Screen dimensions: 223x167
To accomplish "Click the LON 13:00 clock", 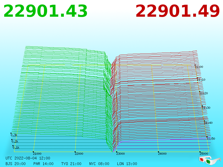I will coord(127,164).
